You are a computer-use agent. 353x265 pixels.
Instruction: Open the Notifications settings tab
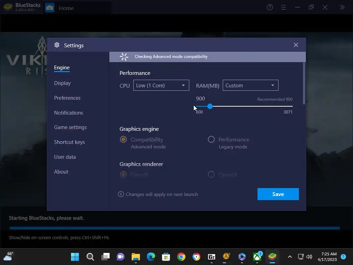pos(69,113)
